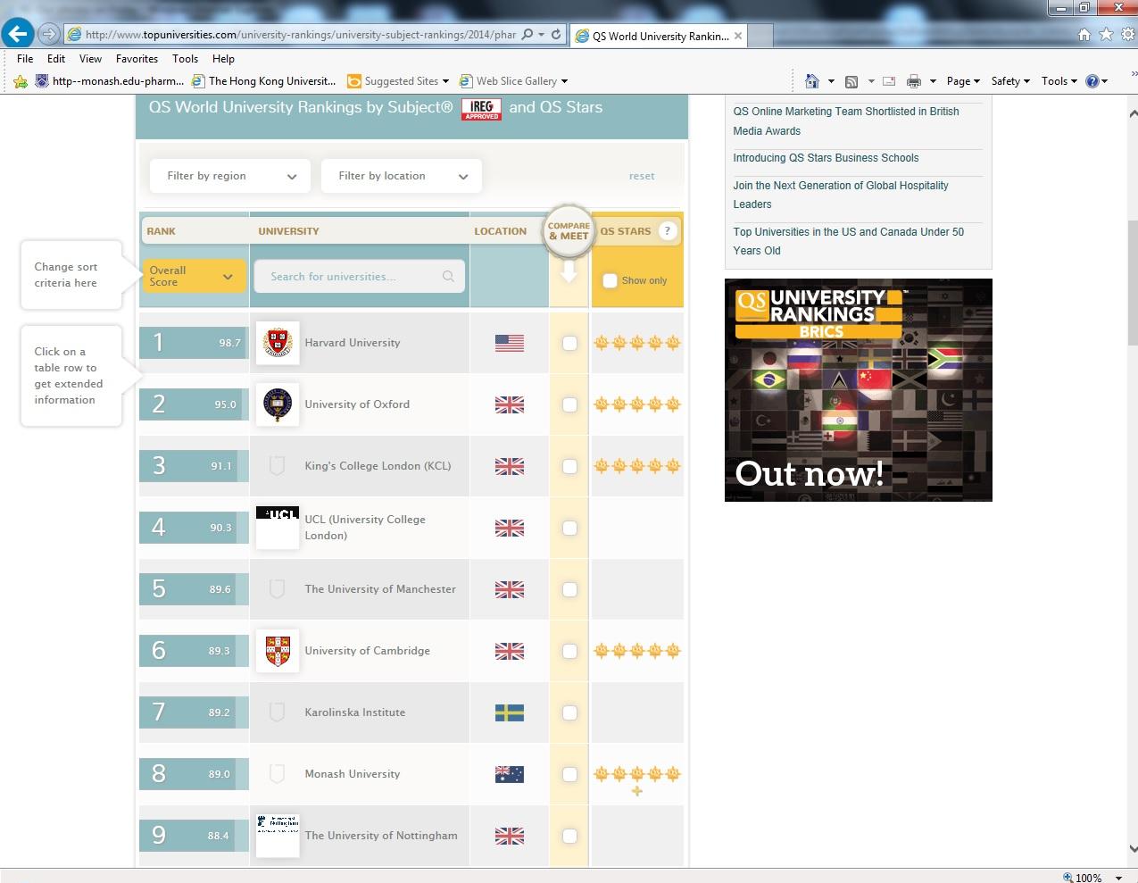Open the 'The Hong Kong Universit...' favorite
The width and height of the screenshot is (1138, 883).
click(x=263, y=81)
